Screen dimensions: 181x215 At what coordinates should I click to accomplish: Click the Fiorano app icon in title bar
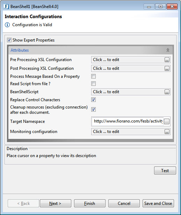6,6
